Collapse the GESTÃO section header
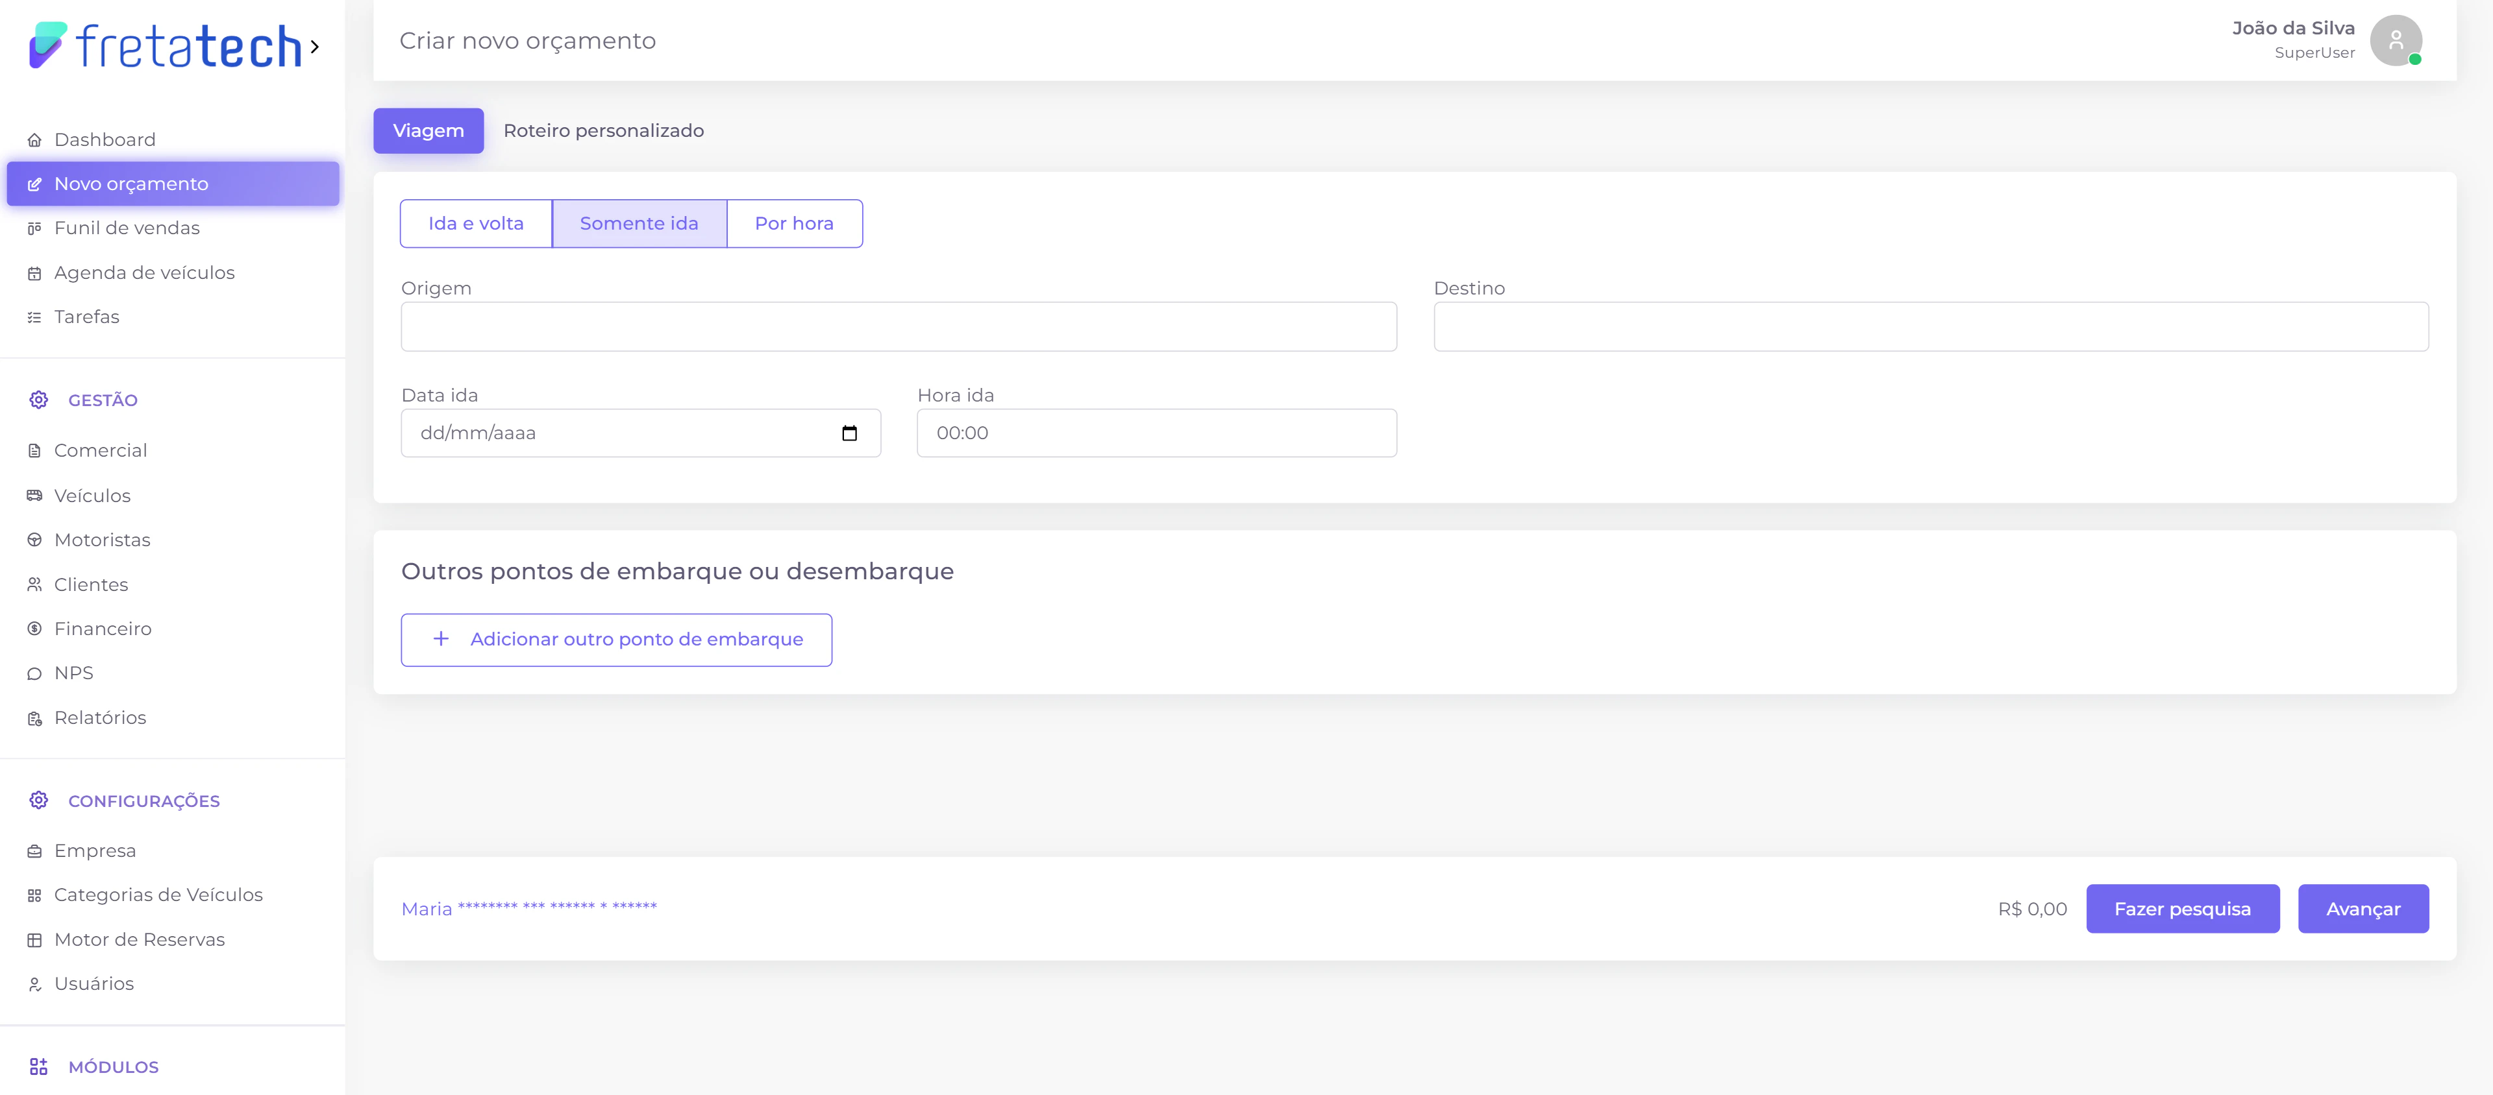 (x=103, y=400)
